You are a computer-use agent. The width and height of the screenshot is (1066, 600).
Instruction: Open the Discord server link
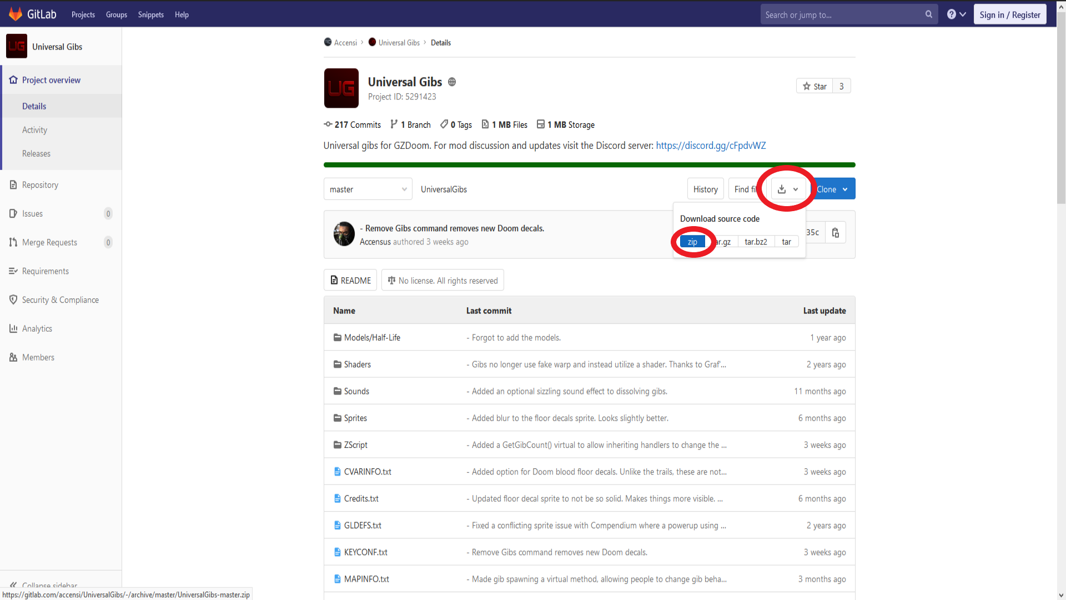pyautogui.click(x=710, y=146)
